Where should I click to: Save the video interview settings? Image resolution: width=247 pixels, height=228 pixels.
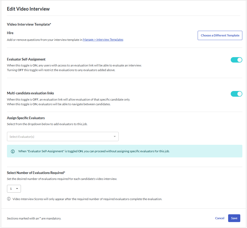[234, 218]
